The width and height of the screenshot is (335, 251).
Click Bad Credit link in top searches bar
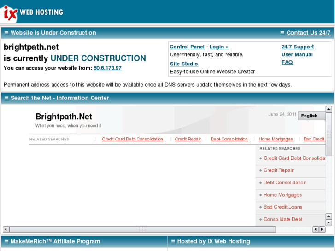tap(314, 139)
